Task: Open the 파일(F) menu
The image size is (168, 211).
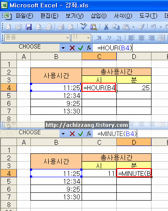Action: click(24, 16)
